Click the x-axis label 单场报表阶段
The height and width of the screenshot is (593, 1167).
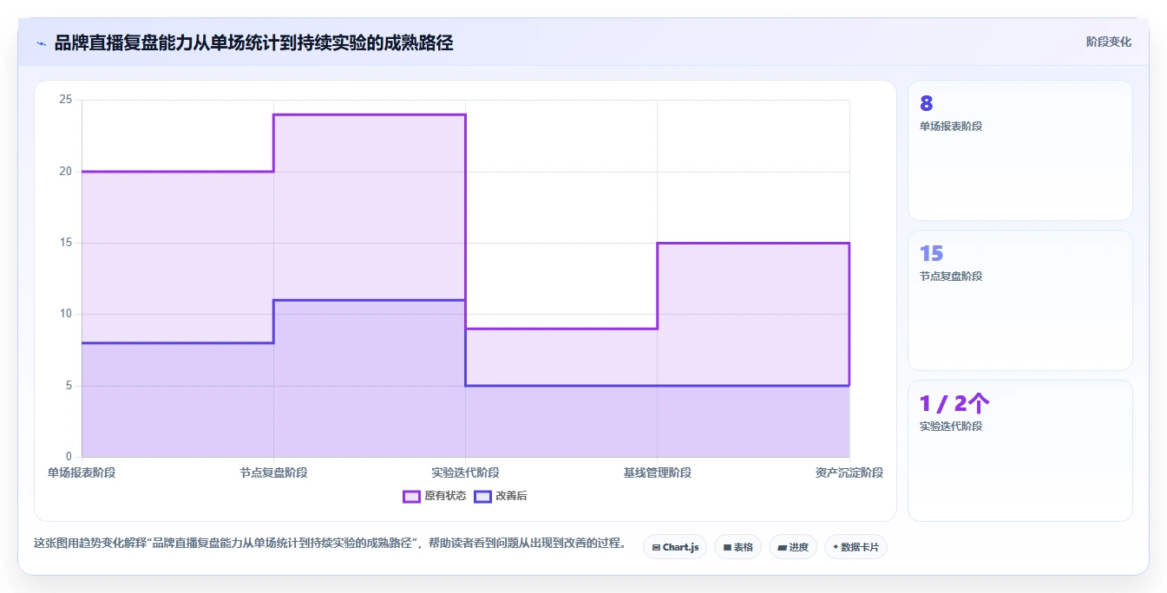point(82,472)
